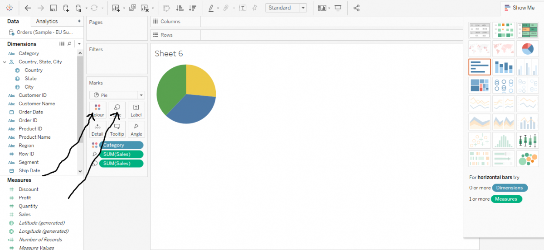544x250 pixels.
Task: Choose pie chart in Show Me
Action: pos(528,48)
